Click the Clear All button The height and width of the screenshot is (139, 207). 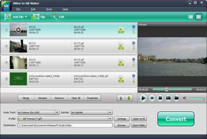click(76, 98)
